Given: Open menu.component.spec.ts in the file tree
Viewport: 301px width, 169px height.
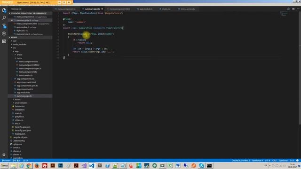Looking at the screenshot, I should click(x=30, y=69).
